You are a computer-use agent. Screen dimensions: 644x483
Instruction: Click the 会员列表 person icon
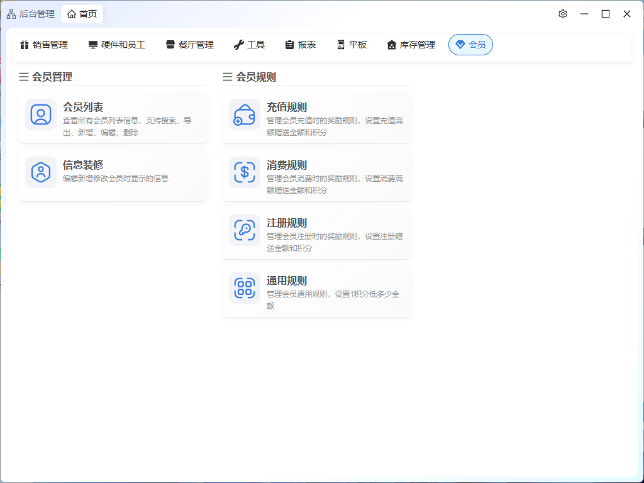coord(41,114)
